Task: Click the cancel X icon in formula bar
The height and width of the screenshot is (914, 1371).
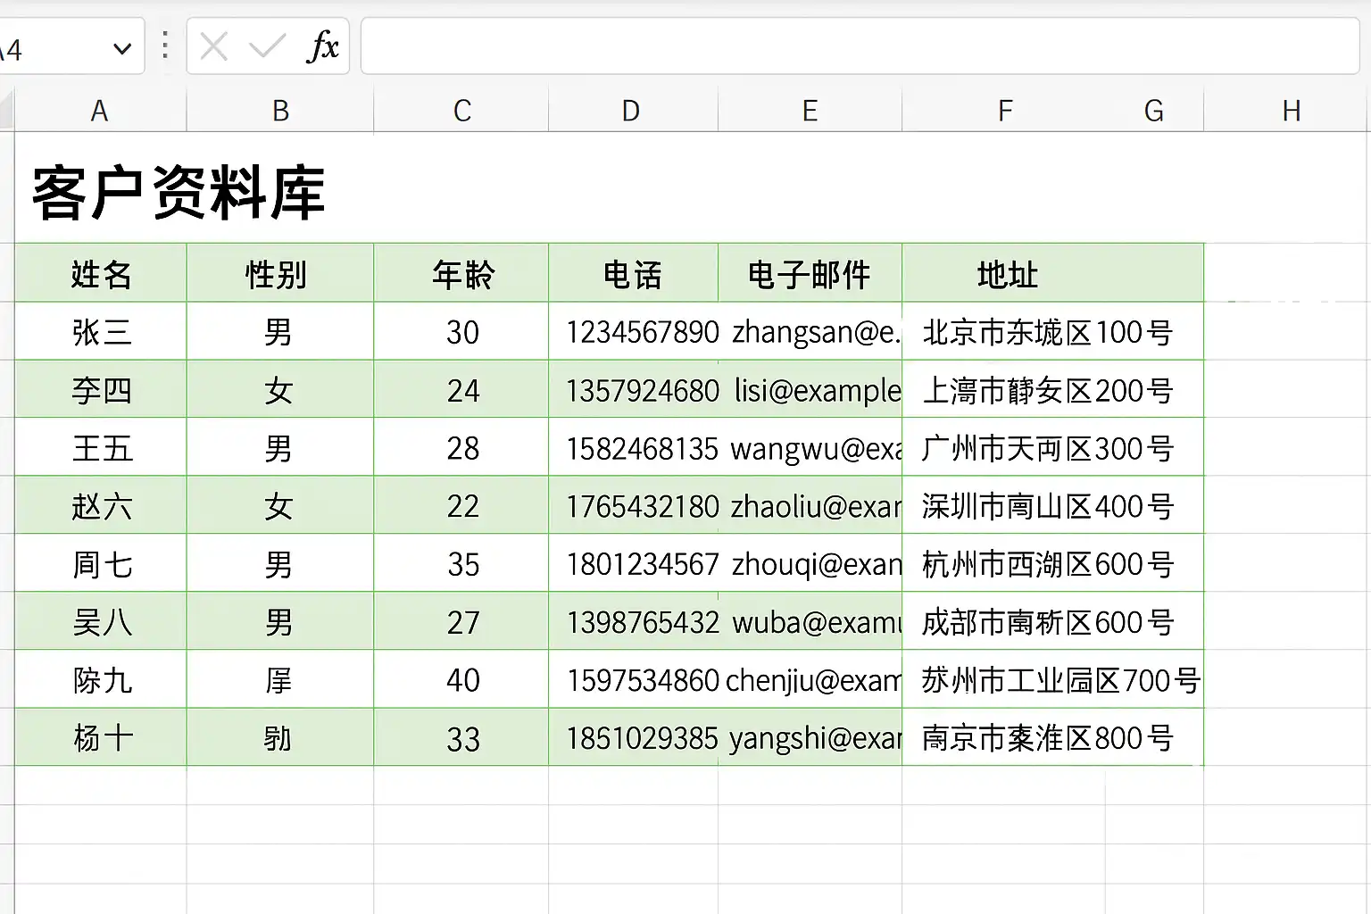Action: [x=214, y=46]
